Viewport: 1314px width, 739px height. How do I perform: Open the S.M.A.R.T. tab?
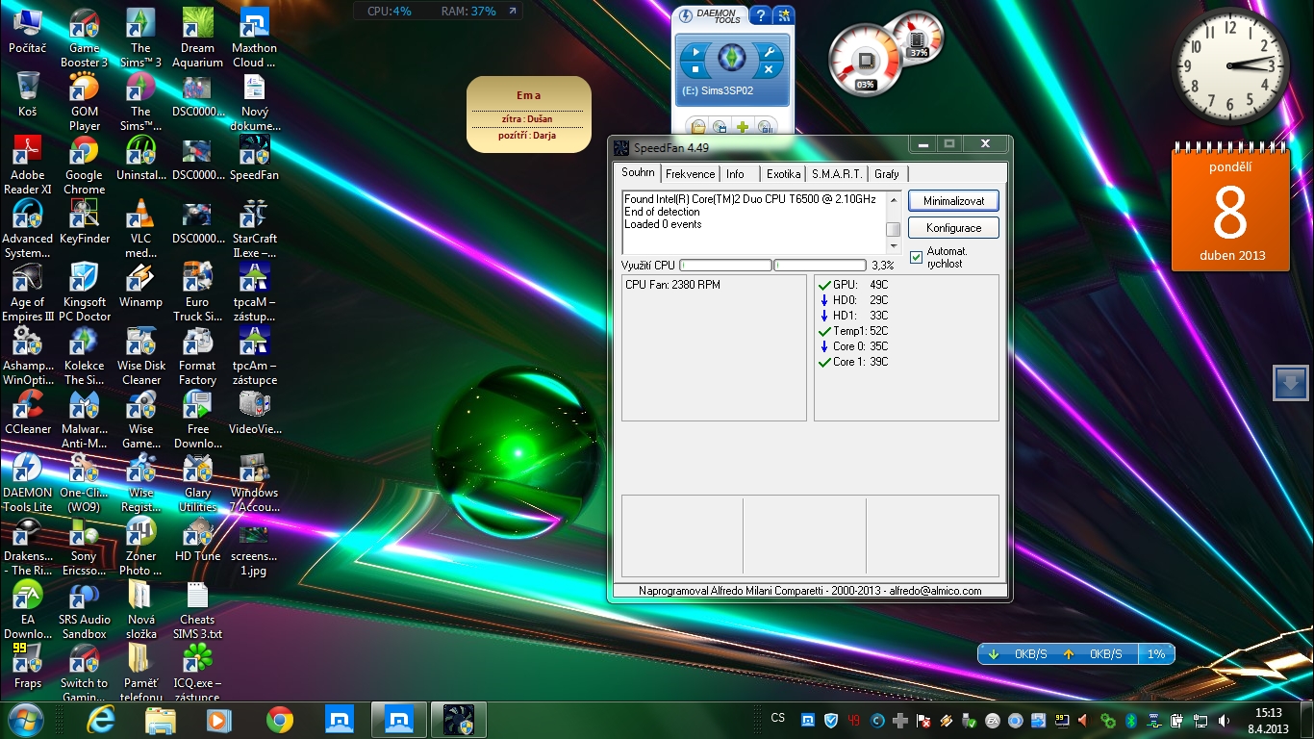[836, 174]
